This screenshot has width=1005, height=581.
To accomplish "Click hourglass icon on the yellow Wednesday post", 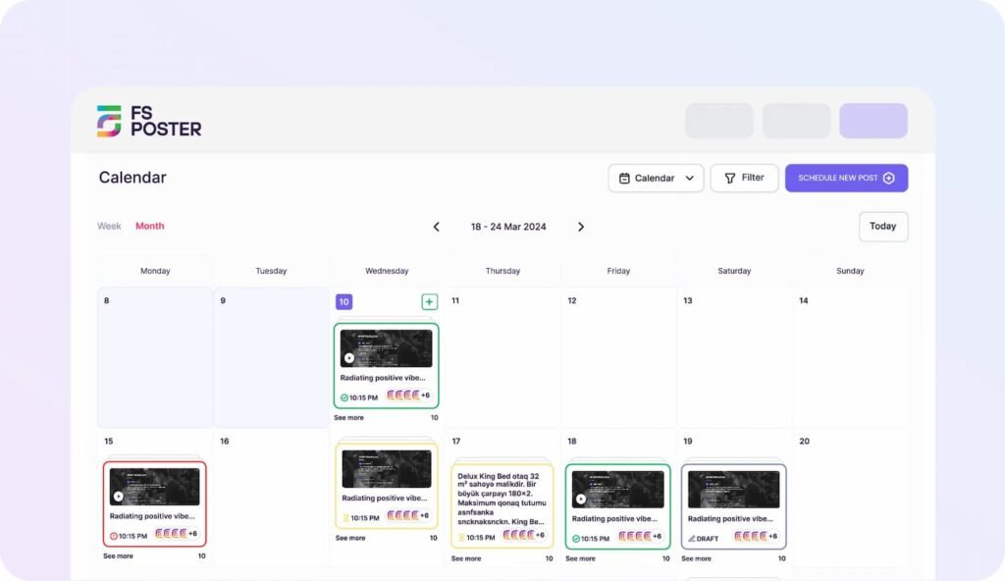I will [346, 518].
